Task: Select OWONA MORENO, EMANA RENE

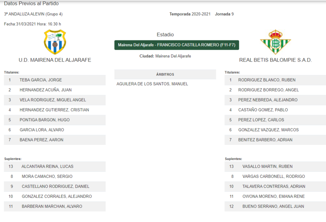Action: point(275,197)
